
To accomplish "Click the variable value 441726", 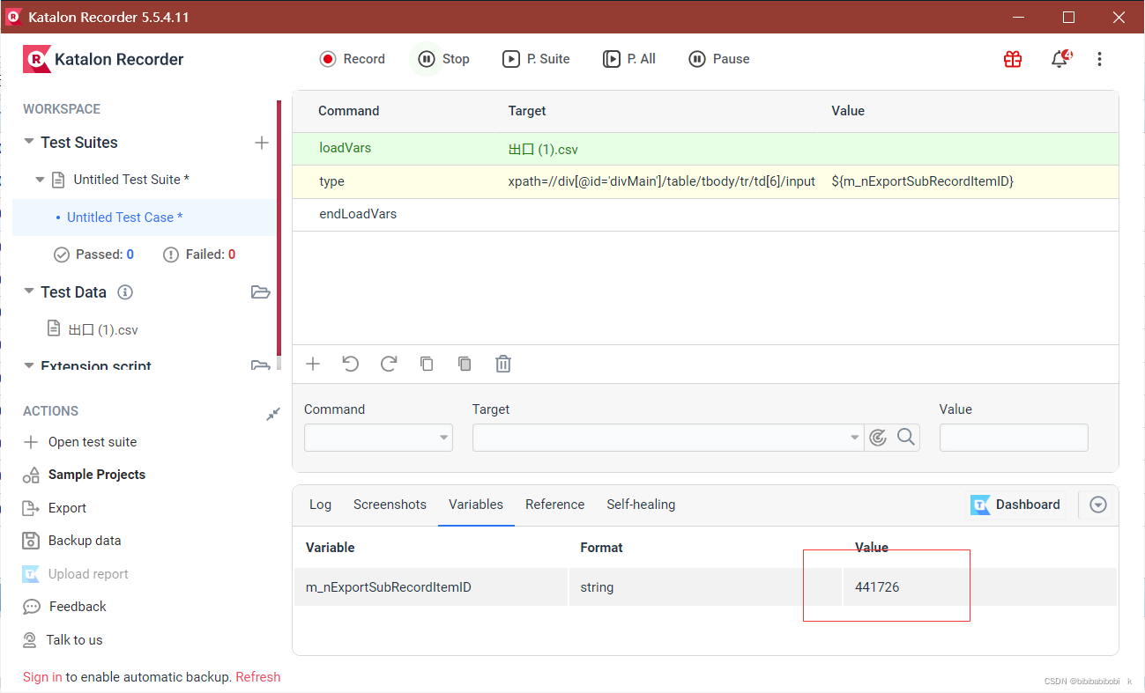I will point(877,587).
